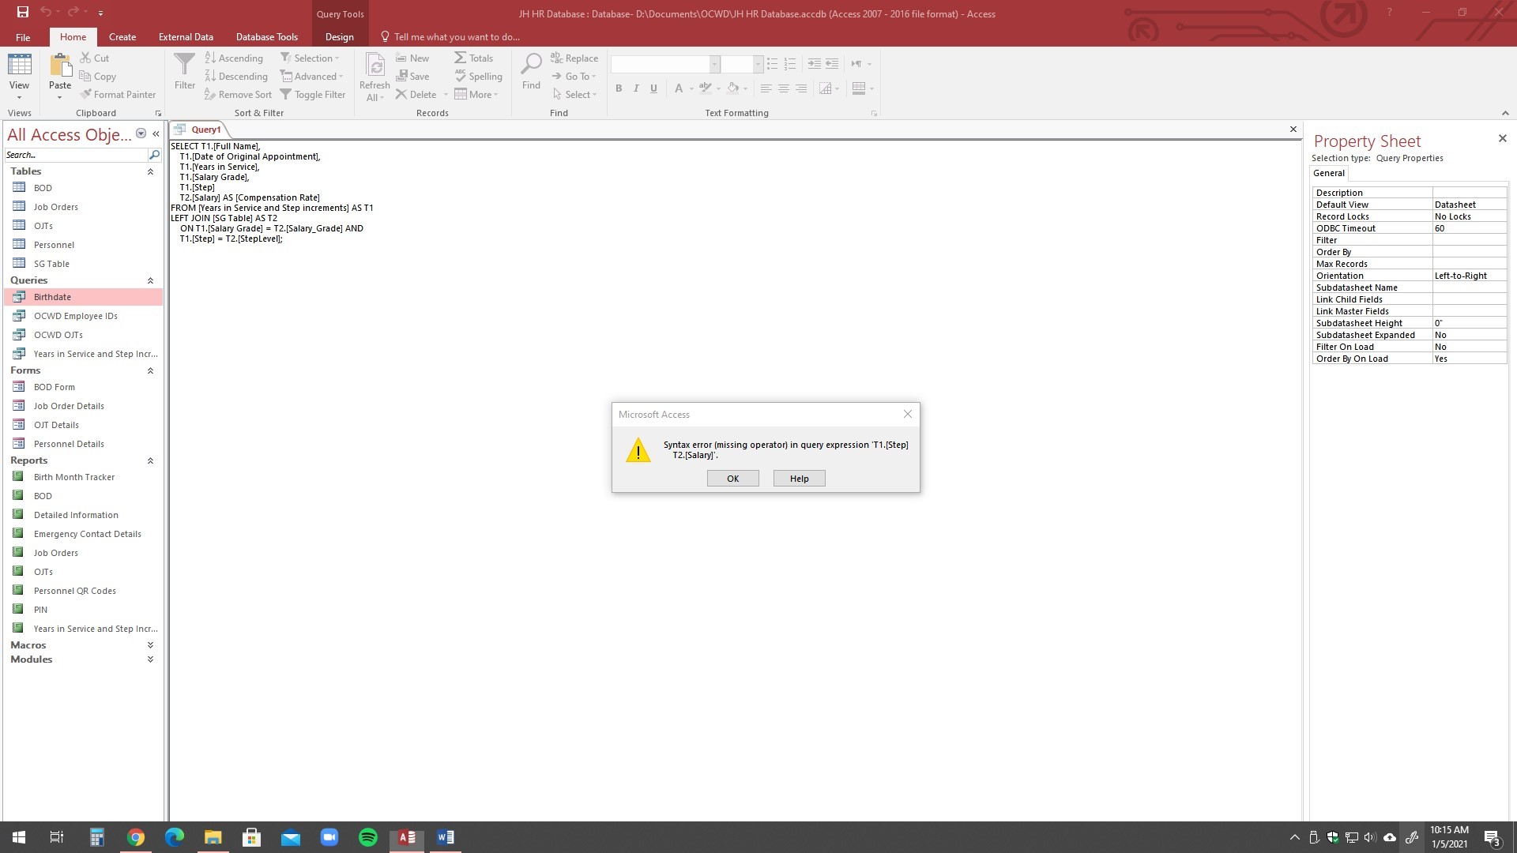Open the font color picker
Screen dimensions: 1517x853
coord(691,88)
